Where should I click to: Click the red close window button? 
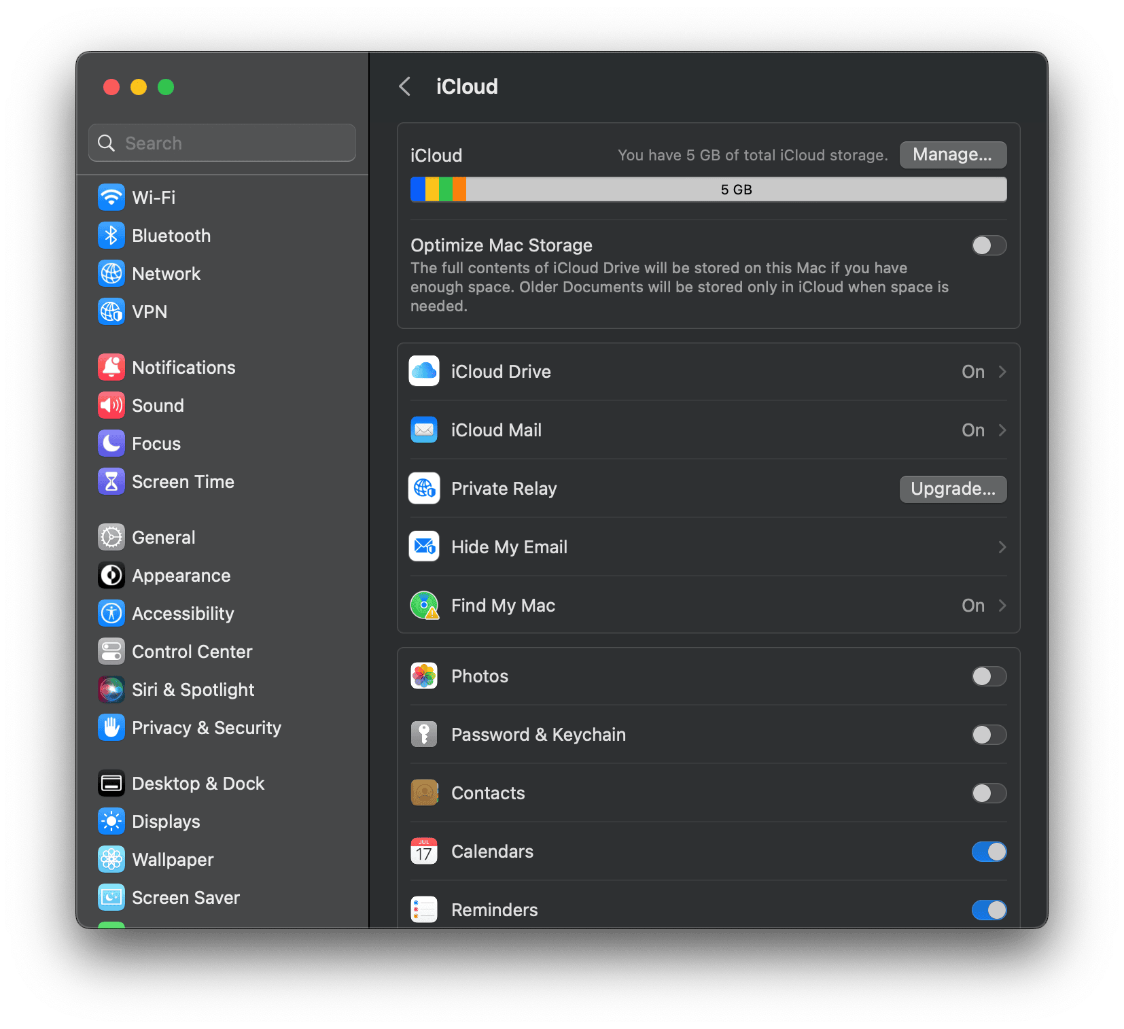tap(111, 87)
